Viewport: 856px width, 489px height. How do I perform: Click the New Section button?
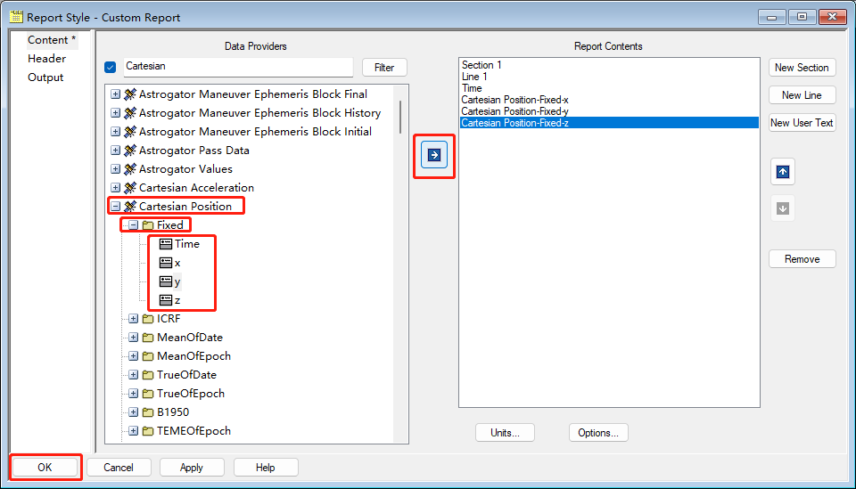pos(802,68)
